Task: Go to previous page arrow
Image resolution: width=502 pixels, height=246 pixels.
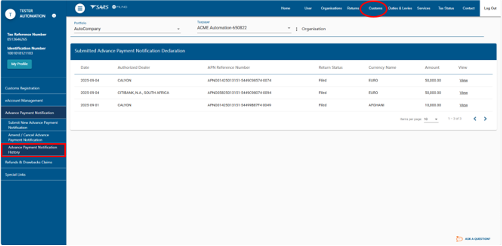Action: [x=475, y=119]
